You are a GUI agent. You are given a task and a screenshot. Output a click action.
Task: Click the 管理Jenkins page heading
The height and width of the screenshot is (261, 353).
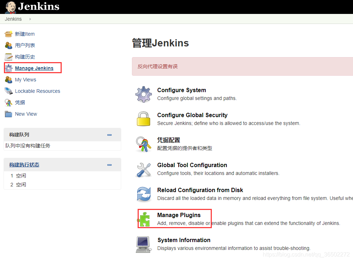(160, 43)
